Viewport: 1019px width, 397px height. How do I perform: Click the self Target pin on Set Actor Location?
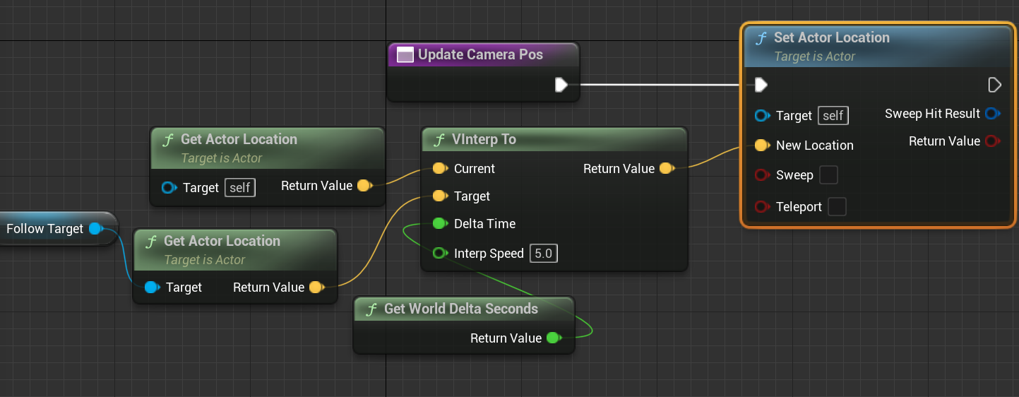tap(762, 116)
